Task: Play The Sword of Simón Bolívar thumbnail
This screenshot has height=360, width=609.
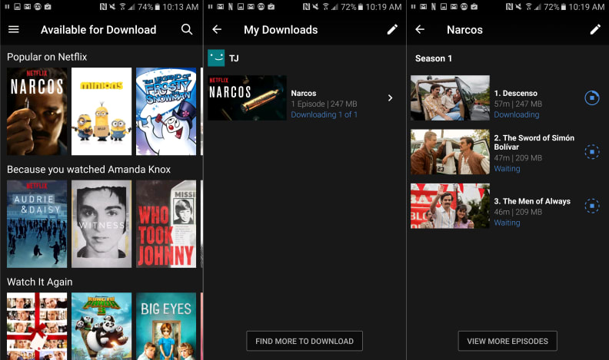Action: 450,152
